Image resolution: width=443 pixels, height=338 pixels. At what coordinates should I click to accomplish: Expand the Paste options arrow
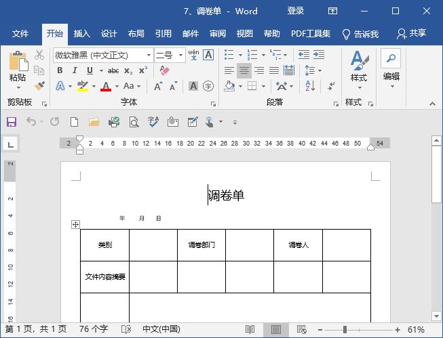(18, 88)
